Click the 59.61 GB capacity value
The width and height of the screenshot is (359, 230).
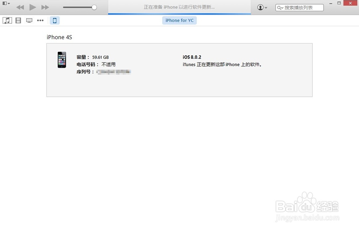[101, 57]
